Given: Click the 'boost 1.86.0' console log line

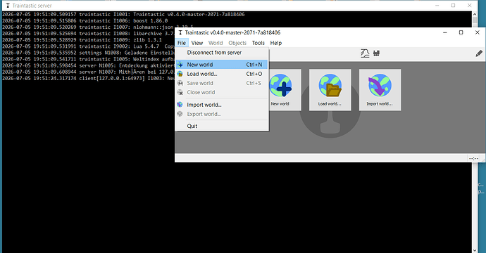Looking at the screenshot, I should coord(85,20).
